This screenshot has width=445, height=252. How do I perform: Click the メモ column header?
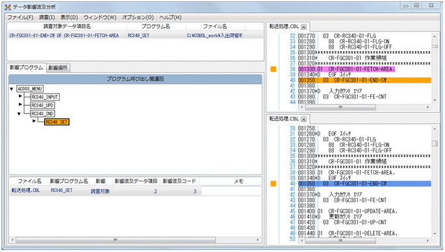[238, 181]
